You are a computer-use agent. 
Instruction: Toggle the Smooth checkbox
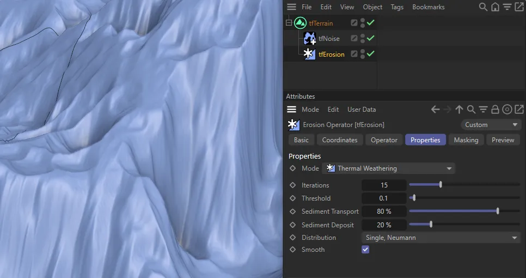click(x=365, y=250)
